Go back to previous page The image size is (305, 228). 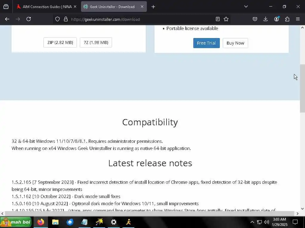click(7, 19)
